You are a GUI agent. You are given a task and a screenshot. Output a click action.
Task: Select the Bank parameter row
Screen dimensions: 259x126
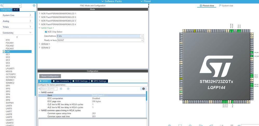point(92,95)
